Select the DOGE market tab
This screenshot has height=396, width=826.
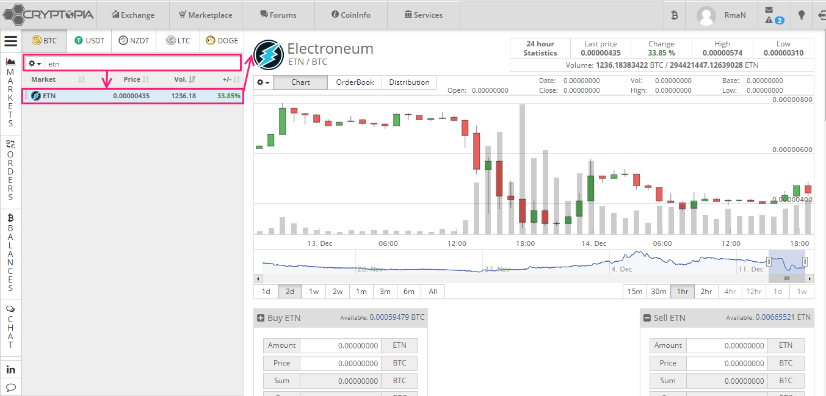(x=222, y=41)
